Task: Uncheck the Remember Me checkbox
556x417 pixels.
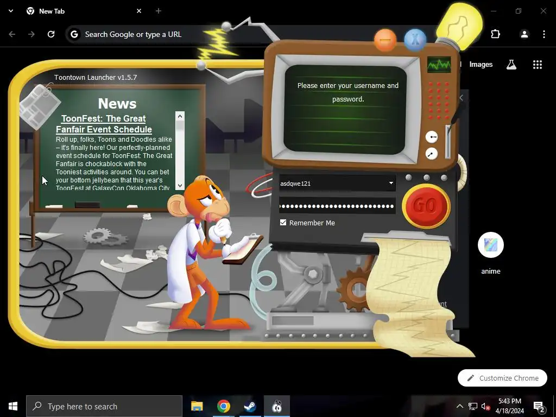Action: (x=283, y=222)
